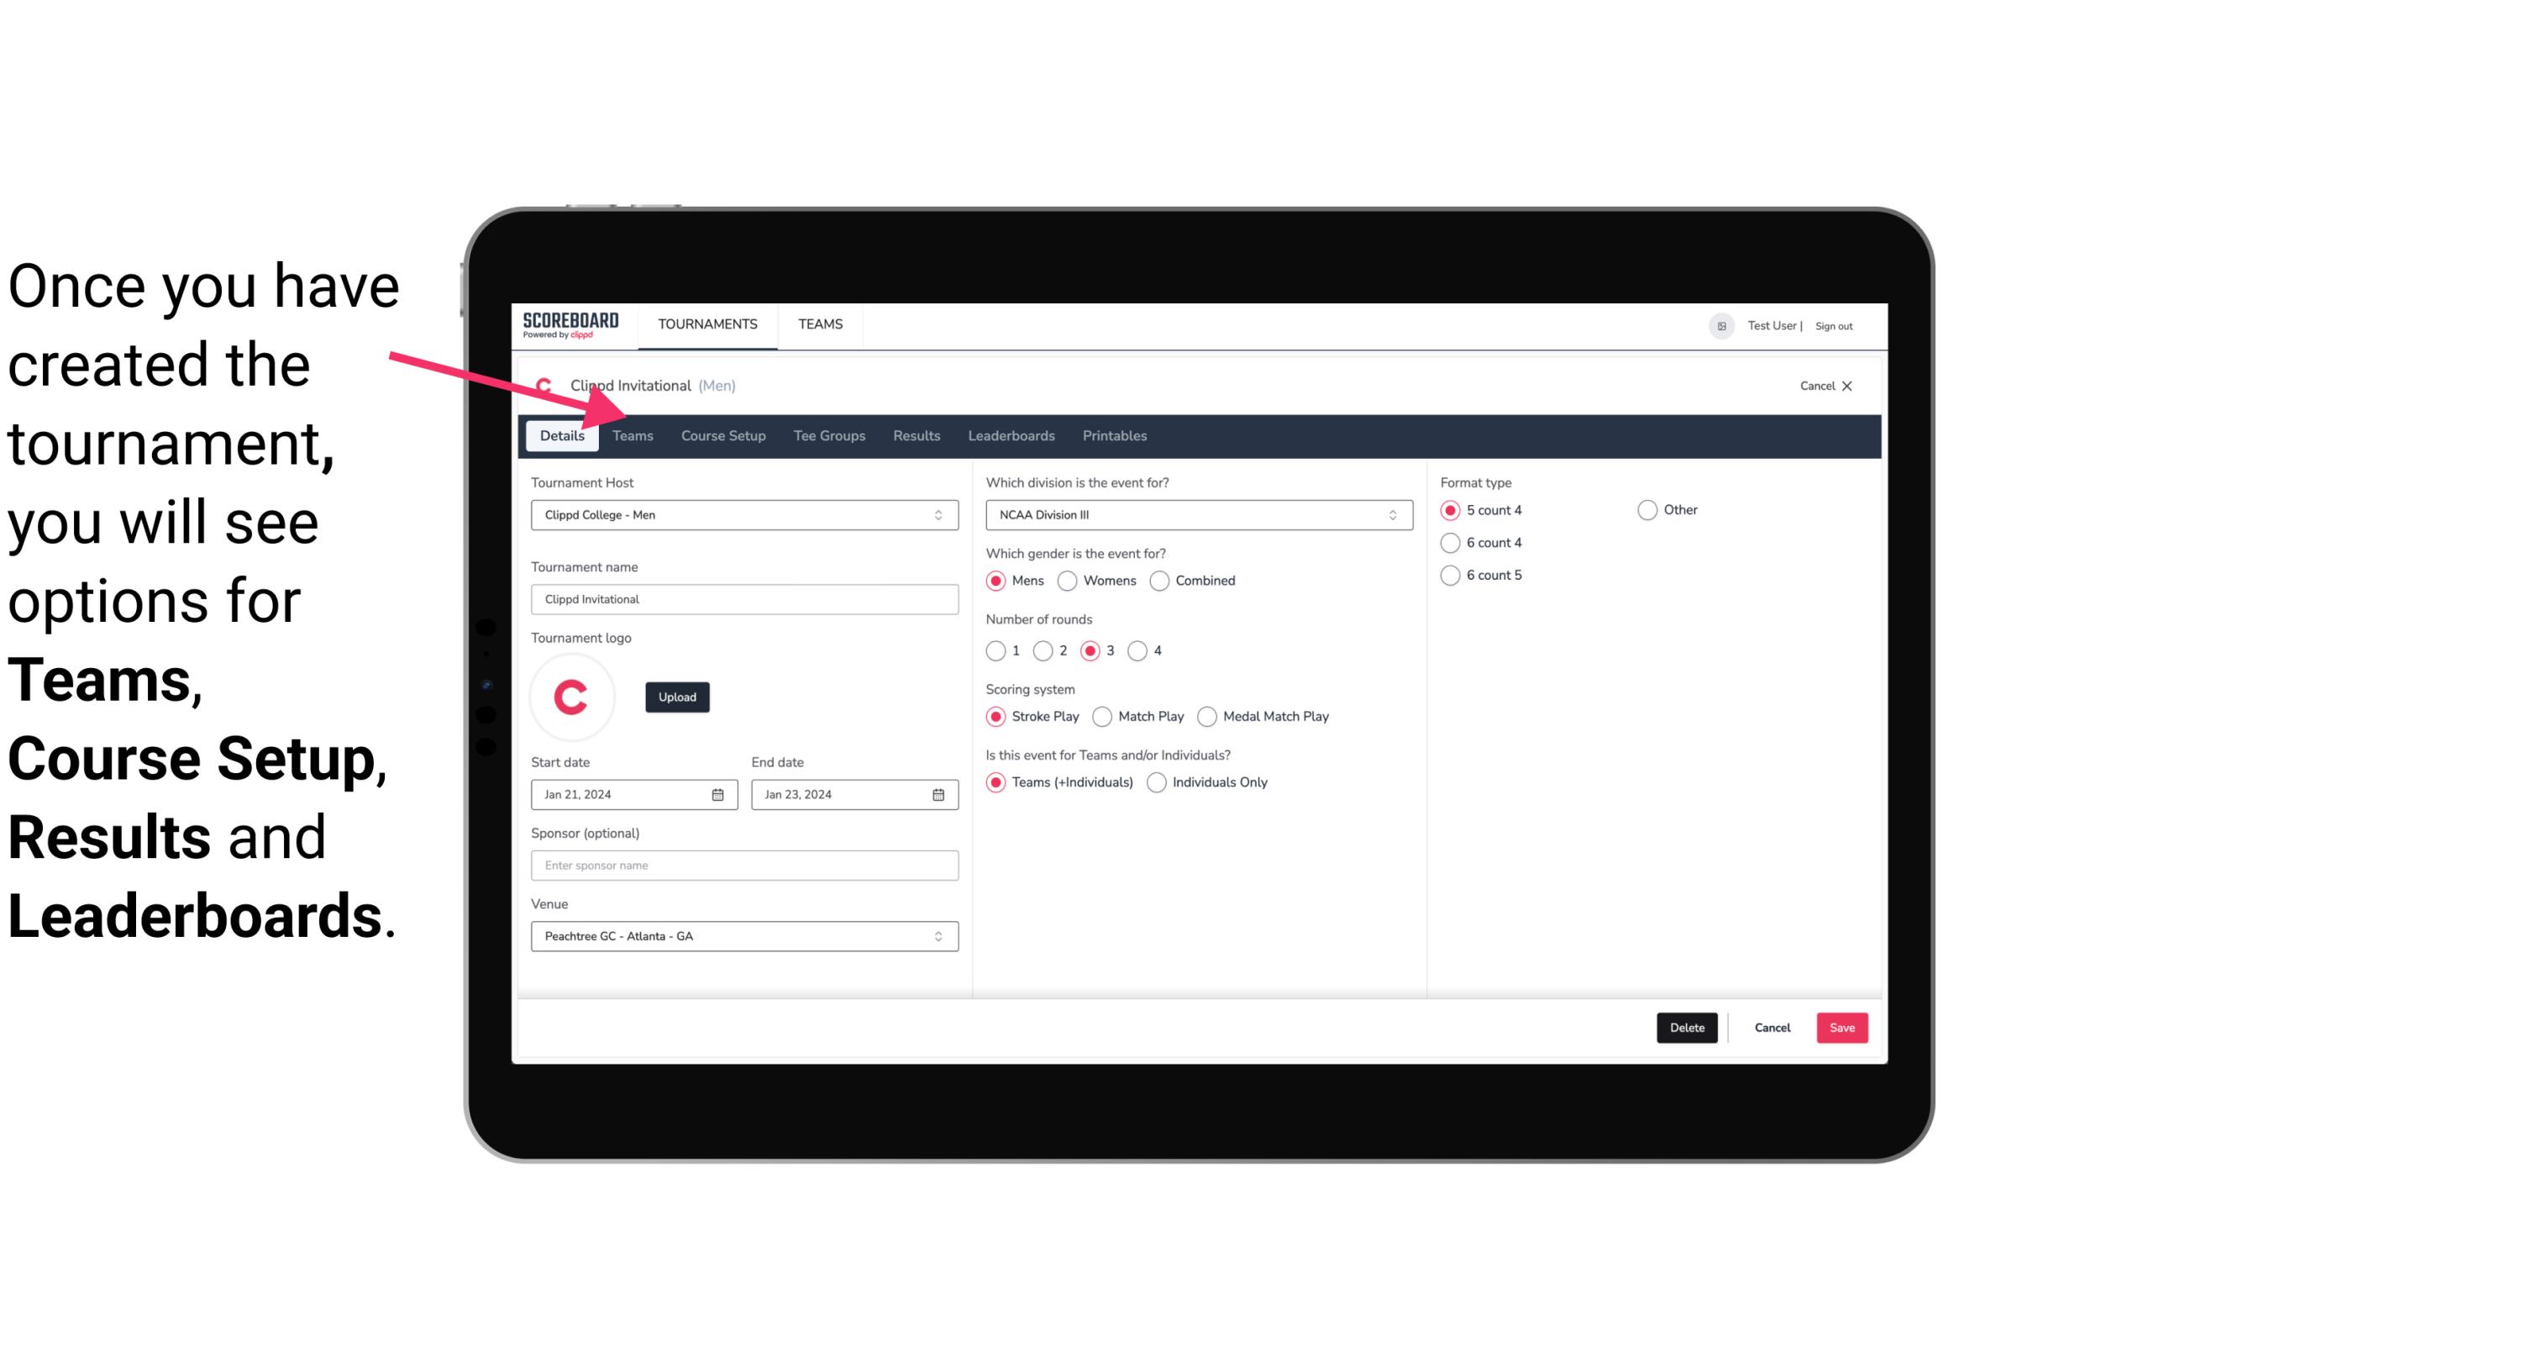Viewport: 2542px width, 1368px height.
Task: Select Individuals Only radio button
Action: pos(1158,781)
